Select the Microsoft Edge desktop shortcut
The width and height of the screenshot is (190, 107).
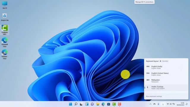(x=5, y=42)
